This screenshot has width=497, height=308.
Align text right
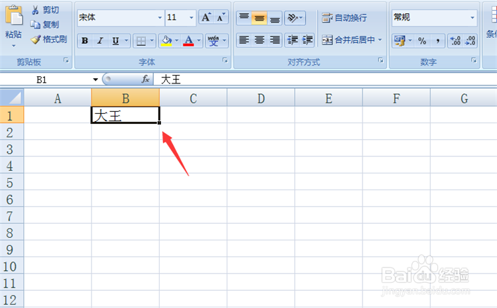tap(274, 40)
